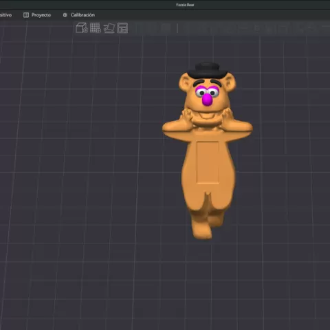Viewport: 330px width, 330px height.
Task: Click the bear's outstretched right arm
Action: point(239,129)
